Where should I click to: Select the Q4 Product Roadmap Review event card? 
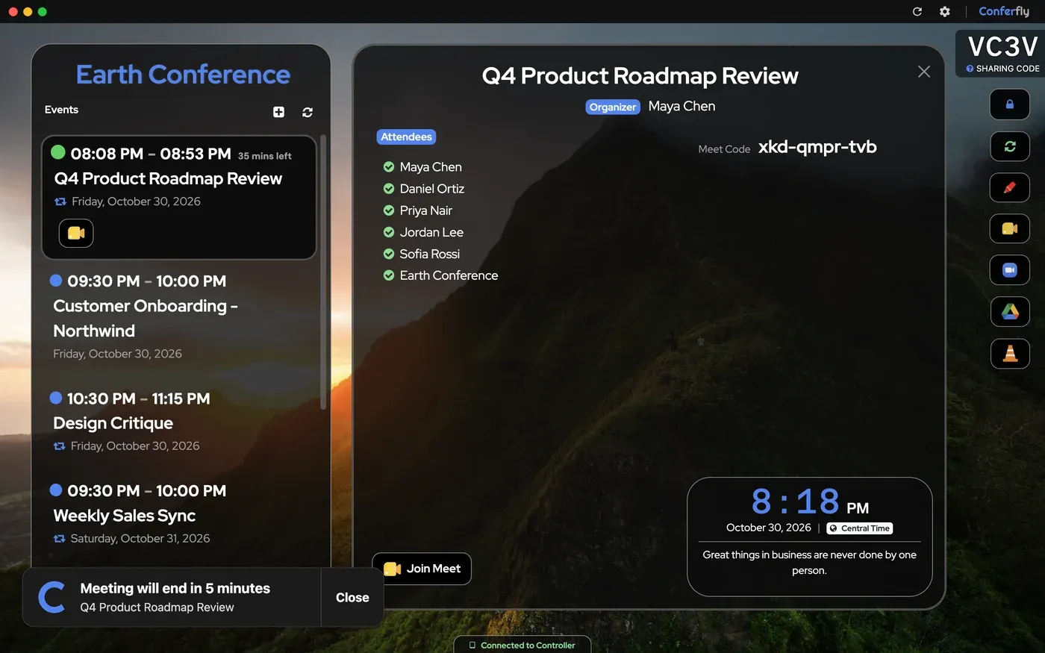click(179, 198)
